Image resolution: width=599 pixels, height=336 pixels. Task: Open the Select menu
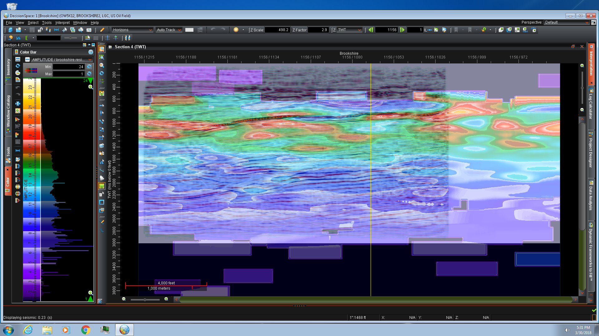33,23
